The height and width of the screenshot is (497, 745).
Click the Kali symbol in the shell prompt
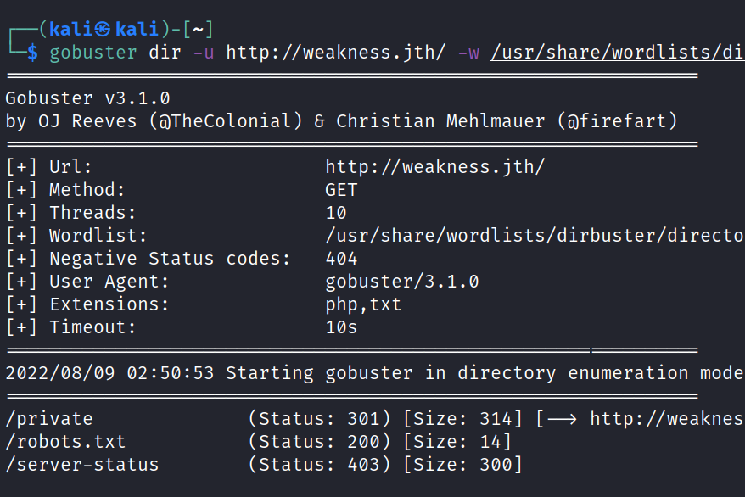[x=104, y=28]
